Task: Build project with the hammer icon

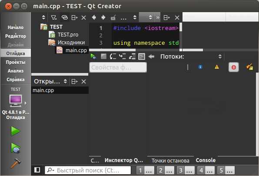Action: (x=16, y=163)
